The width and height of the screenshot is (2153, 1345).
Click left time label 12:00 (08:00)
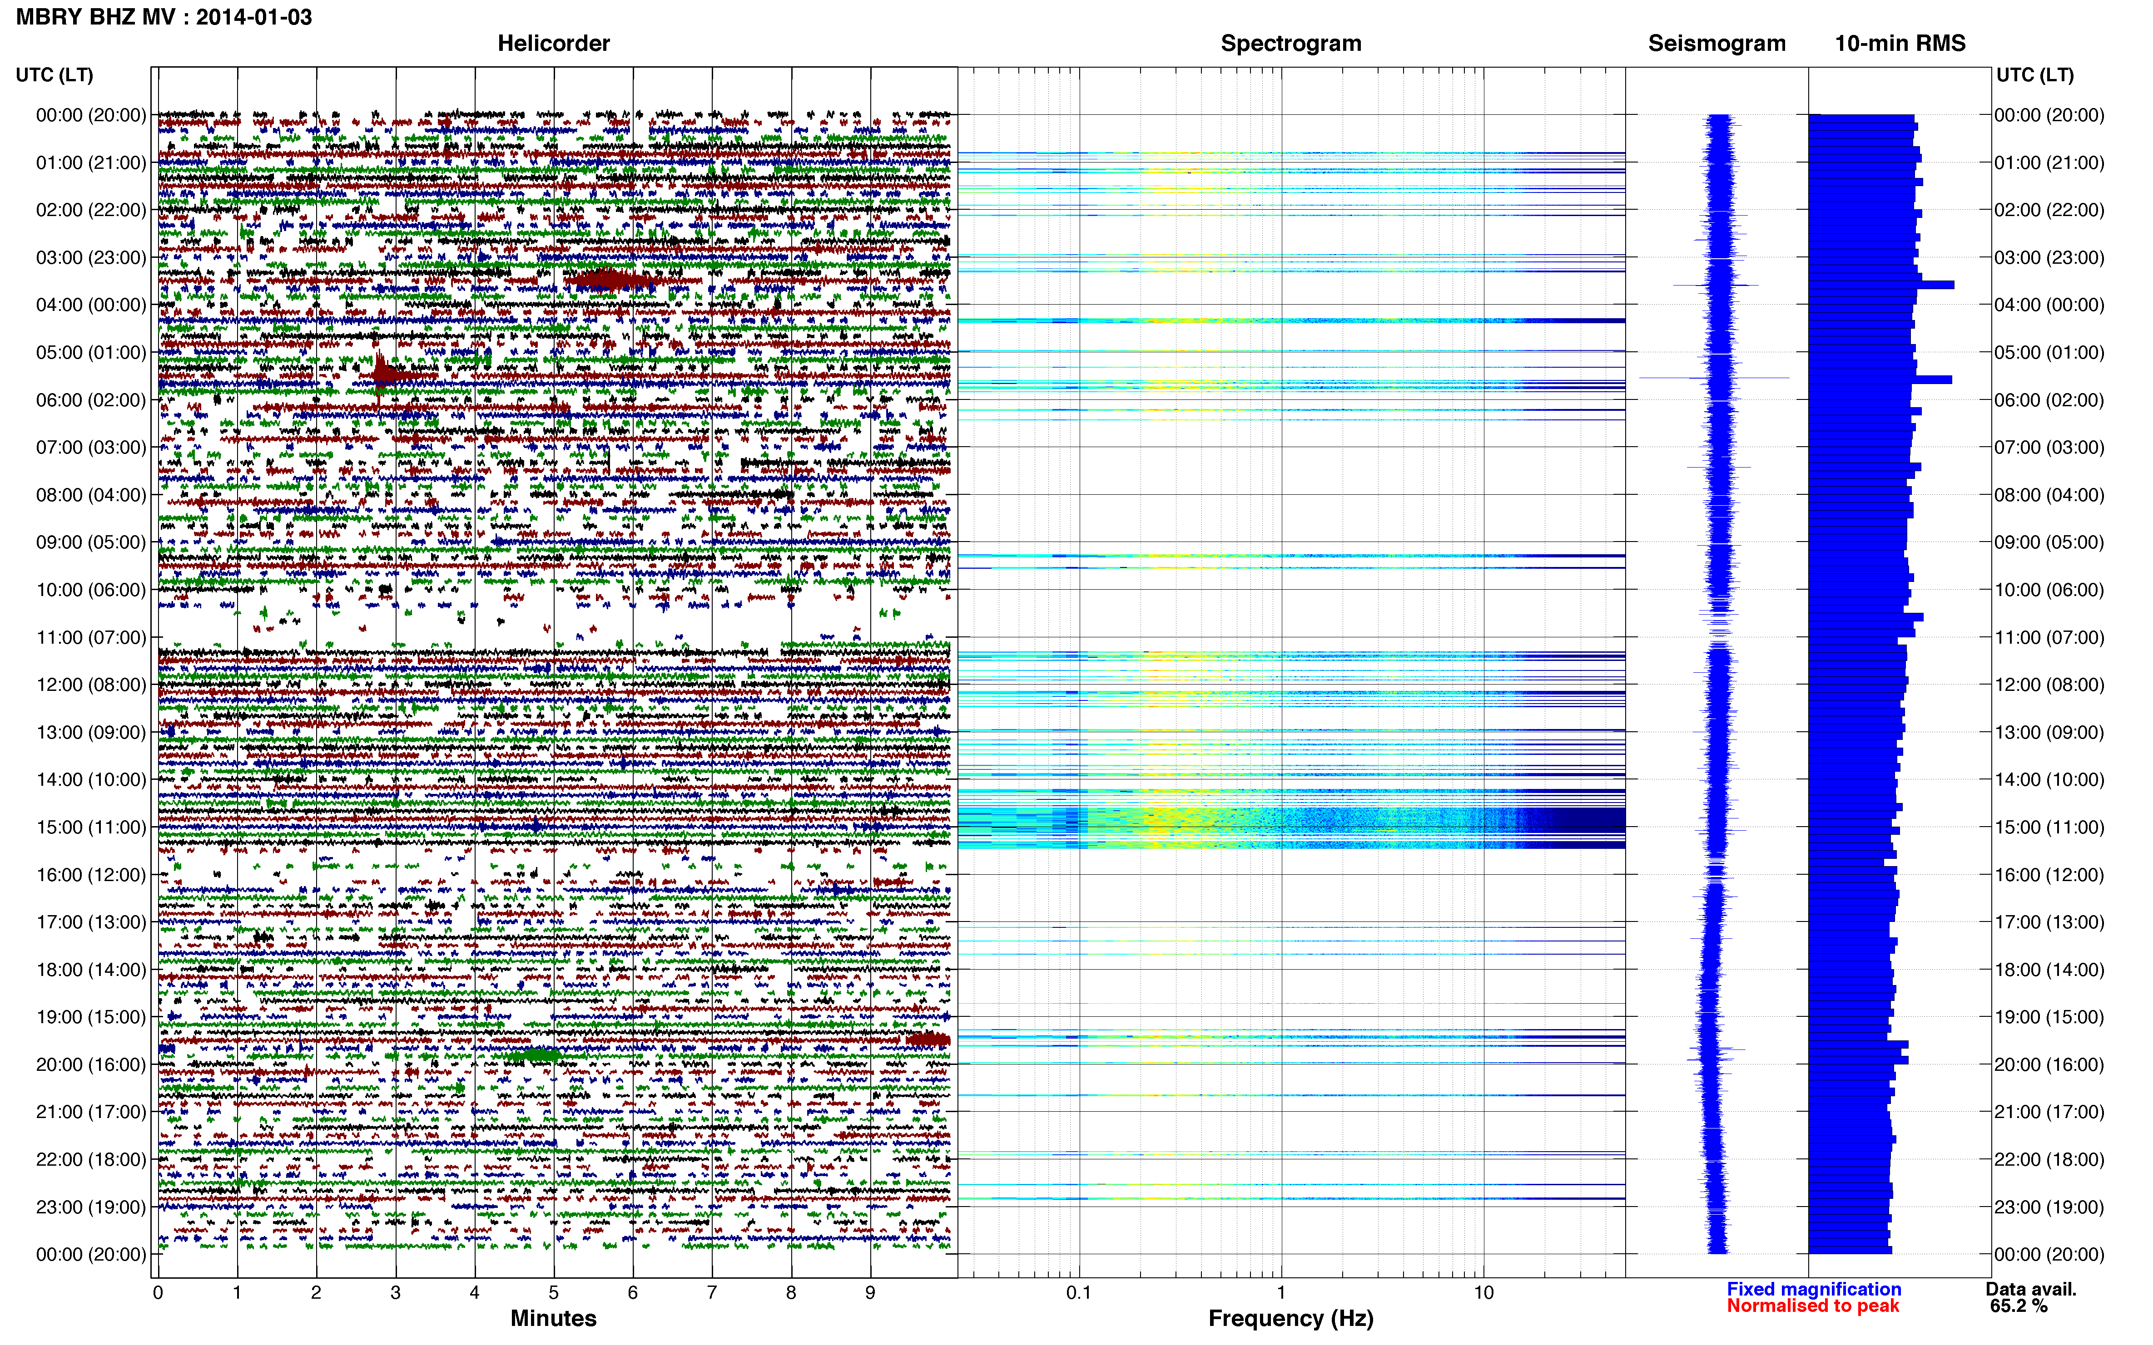click(x=91, y=685)
